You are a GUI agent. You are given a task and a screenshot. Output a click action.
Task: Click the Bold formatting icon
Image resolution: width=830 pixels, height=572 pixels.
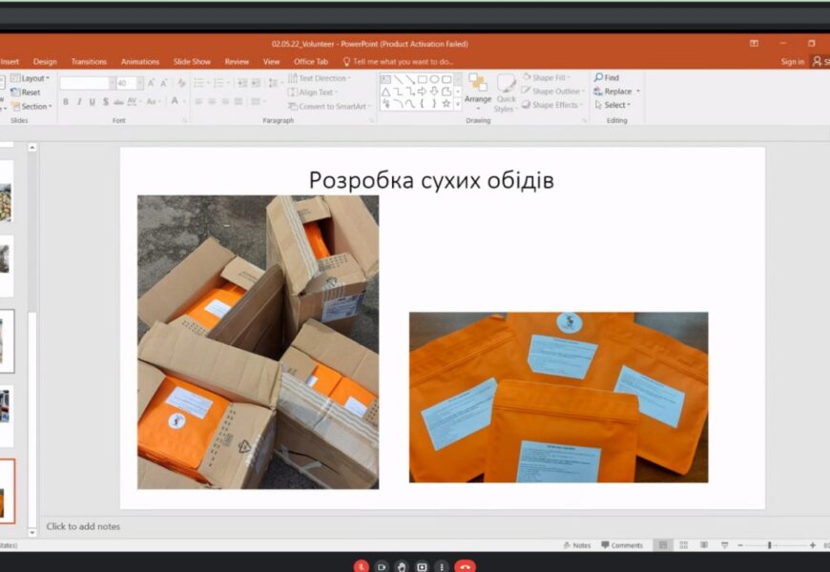coord(65,101)
